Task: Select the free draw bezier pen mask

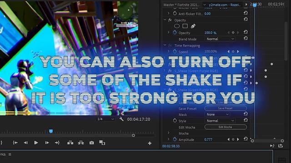Action: (x=193, y=26)
